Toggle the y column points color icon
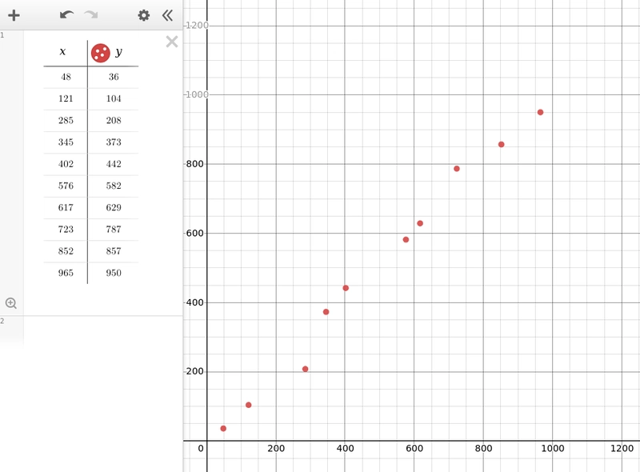Image resolution: width=640 pixels, height=472 pixels. click(100, 53)
